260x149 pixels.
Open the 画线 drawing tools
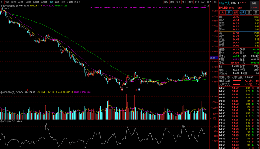coord(190,2)
